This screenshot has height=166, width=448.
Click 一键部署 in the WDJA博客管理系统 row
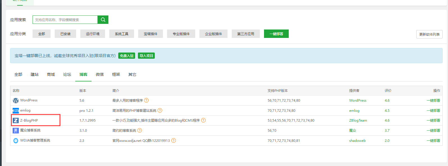(433, 140)
